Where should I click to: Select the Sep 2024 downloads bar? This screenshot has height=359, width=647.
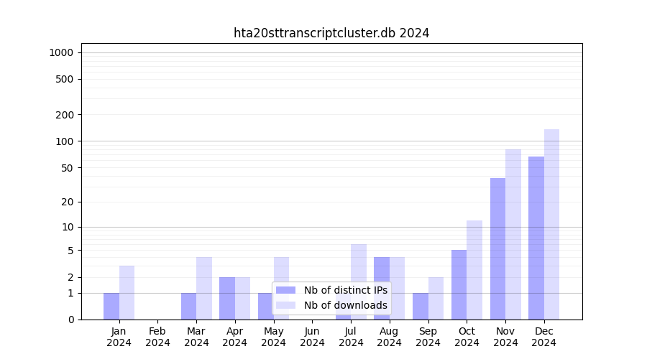pyautogui.click(x=436, y=298)
